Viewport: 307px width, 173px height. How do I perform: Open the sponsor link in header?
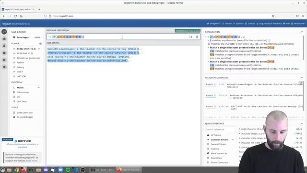click(238, 24)
